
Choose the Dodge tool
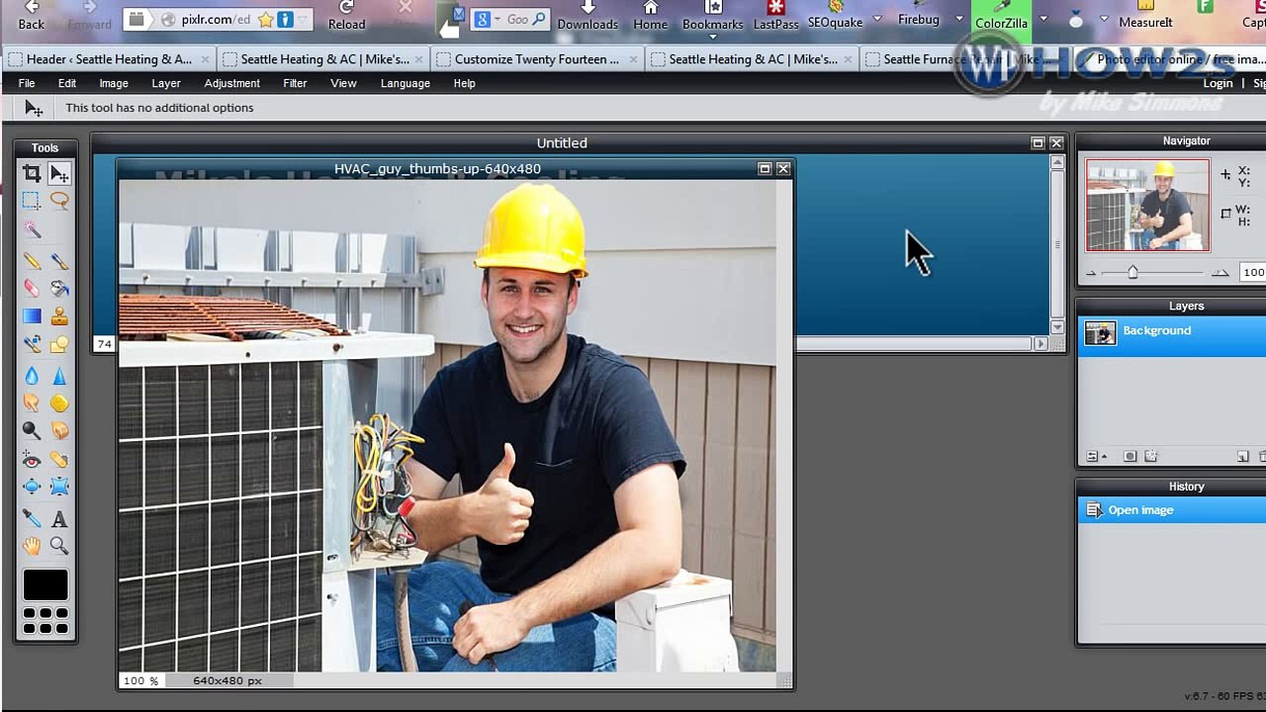(32, 430)
